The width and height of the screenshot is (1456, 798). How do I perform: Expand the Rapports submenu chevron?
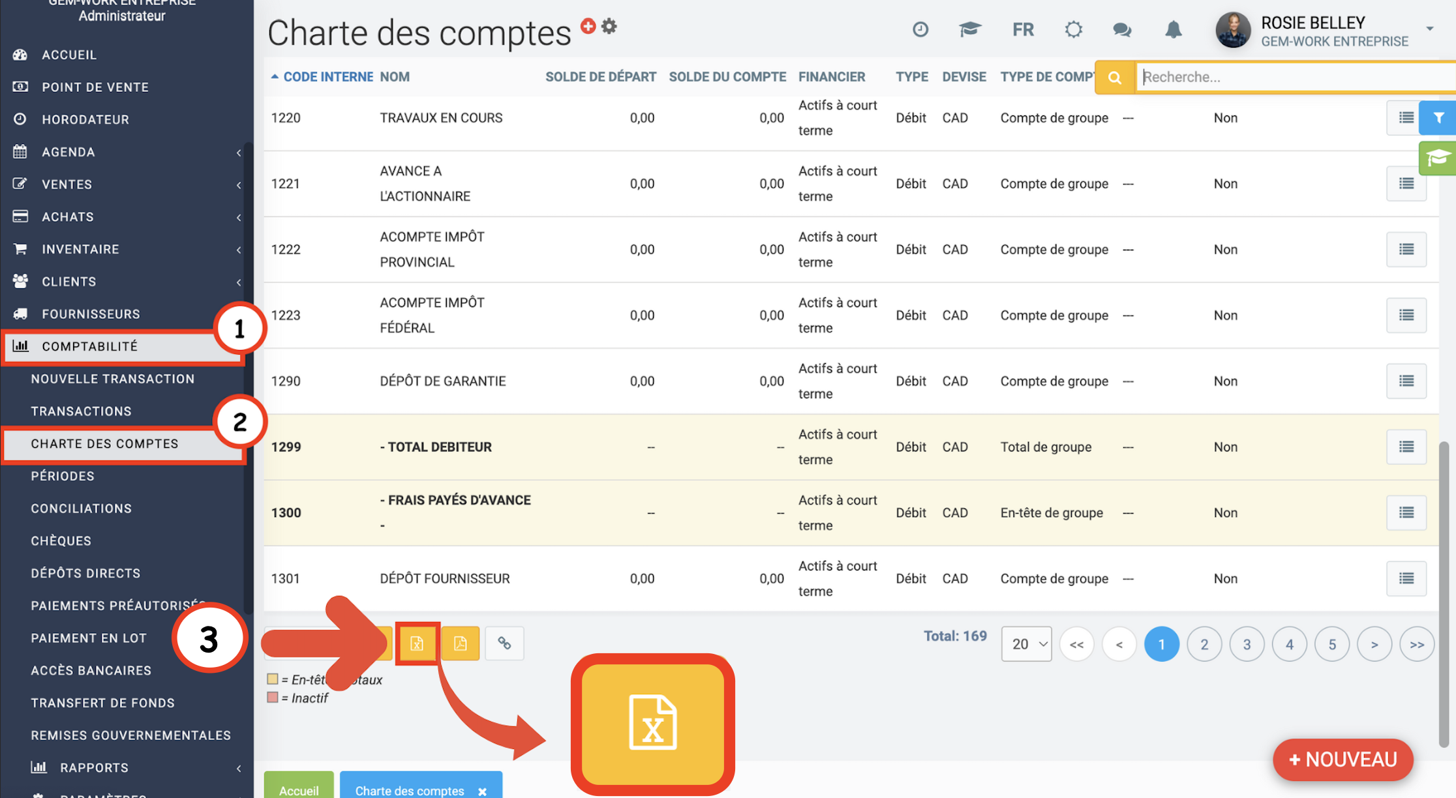click(239, 768)
